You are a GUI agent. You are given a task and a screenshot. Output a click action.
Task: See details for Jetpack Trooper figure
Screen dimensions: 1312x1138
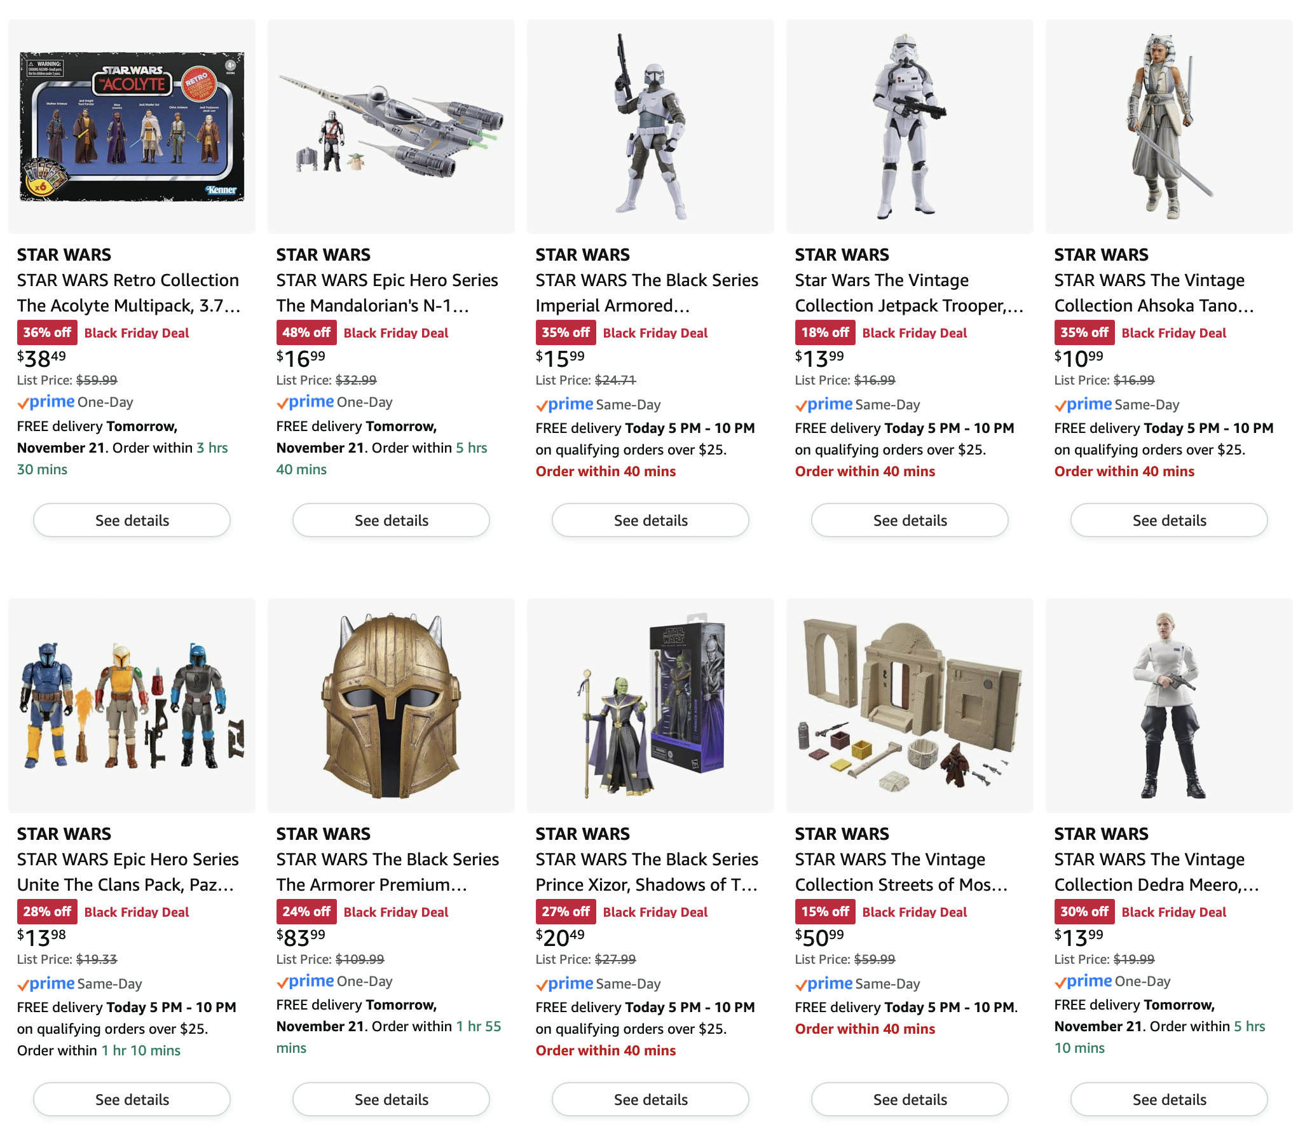click(910, 520)
